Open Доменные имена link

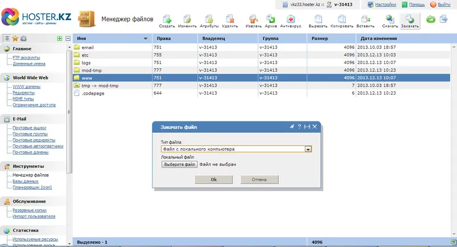[29, 64]
